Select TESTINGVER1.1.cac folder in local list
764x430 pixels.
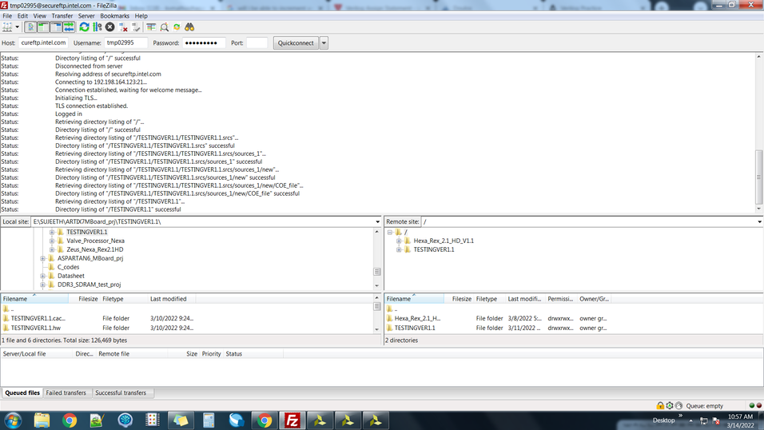38,318
